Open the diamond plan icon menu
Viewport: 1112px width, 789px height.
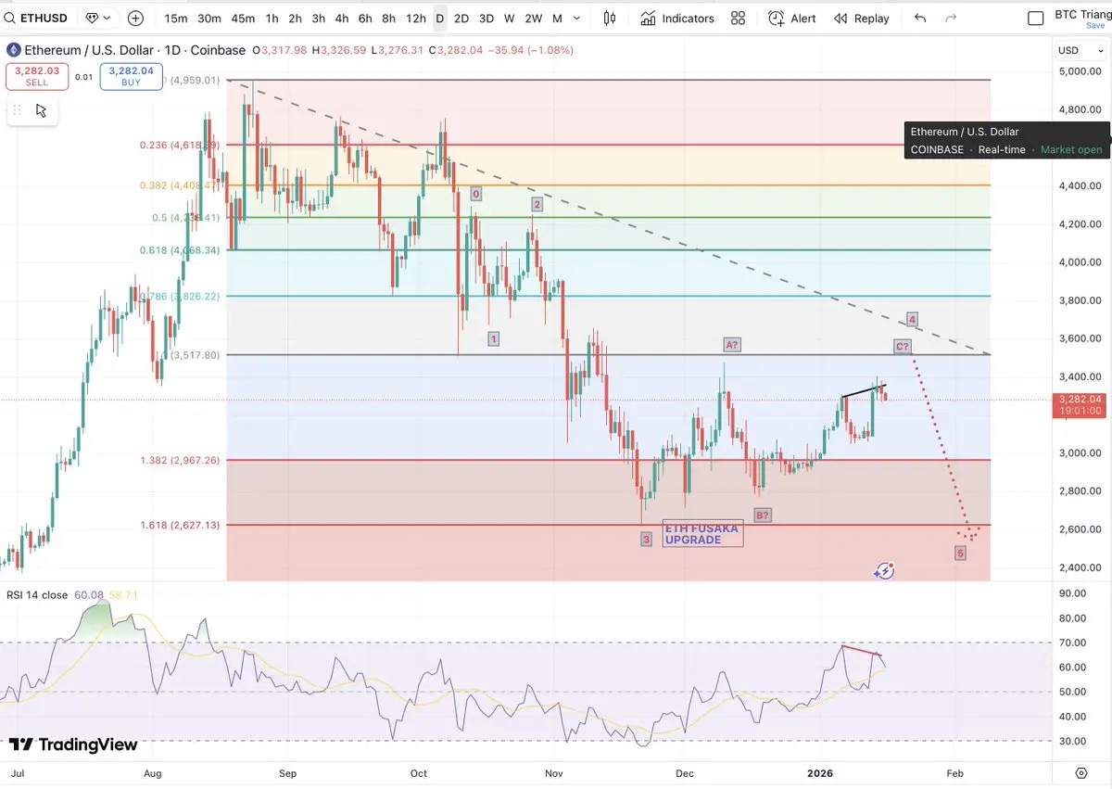click(x=97, y=18)
